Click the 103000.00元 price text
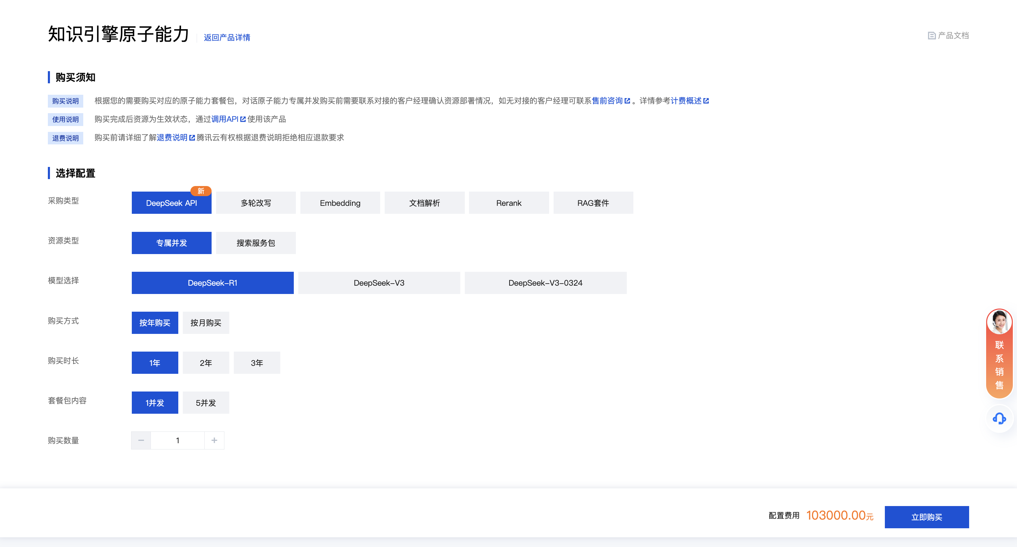 (x=840, y=515)
